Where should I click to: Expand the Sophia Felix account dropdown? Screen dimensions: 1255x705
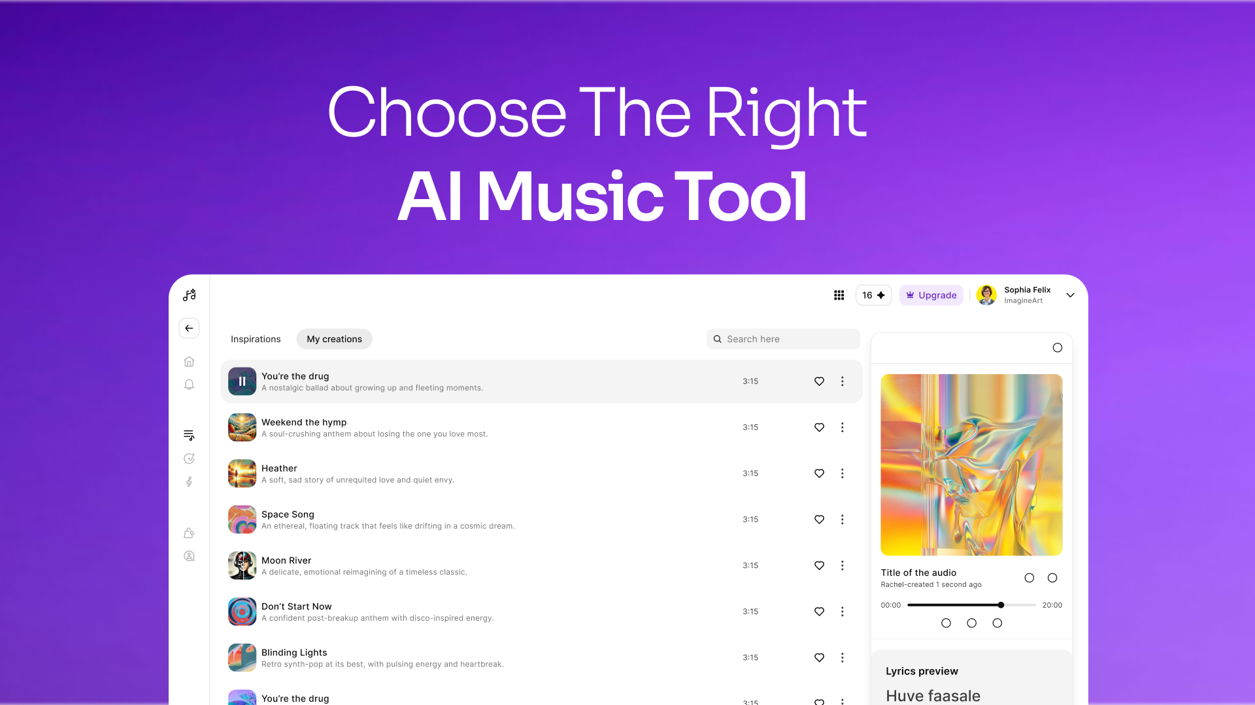[x=1071, y=295]
